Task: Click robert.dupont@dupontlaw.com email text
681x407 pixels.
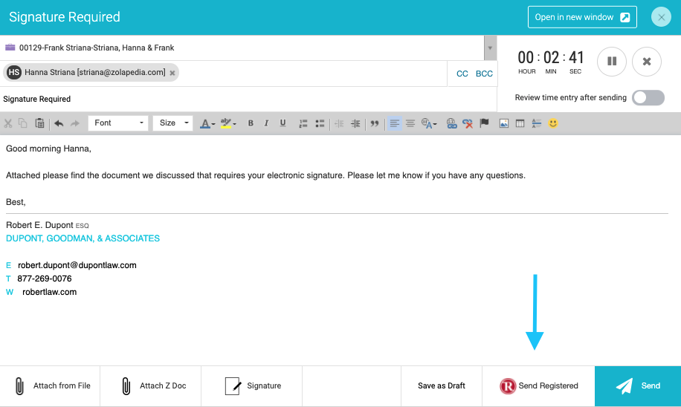Action: (x=77, y=265)
